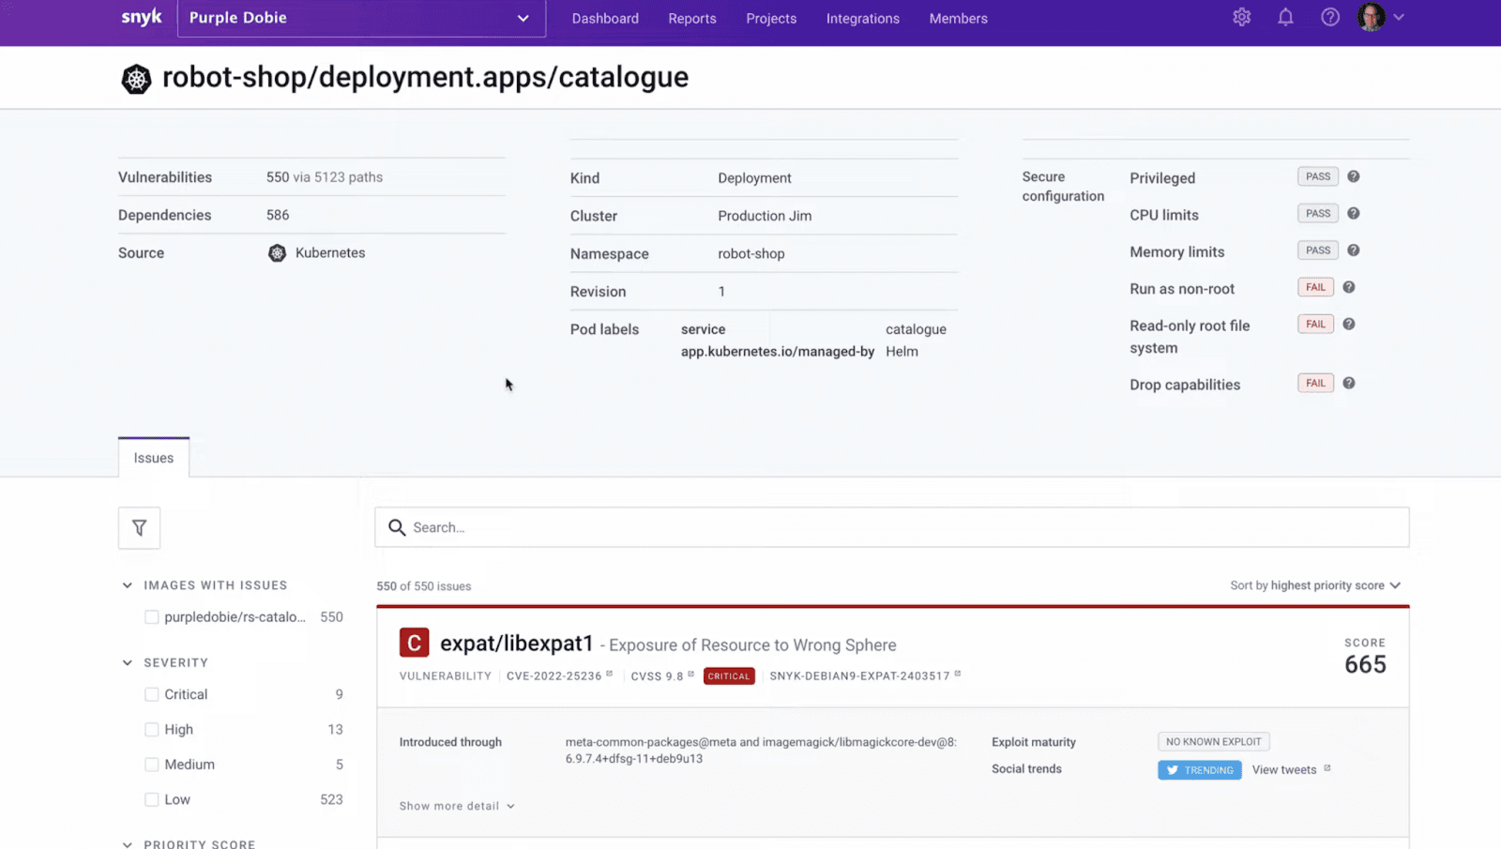
Task: Click the filter funnel icon button
Action: click(x=139, y=528)
